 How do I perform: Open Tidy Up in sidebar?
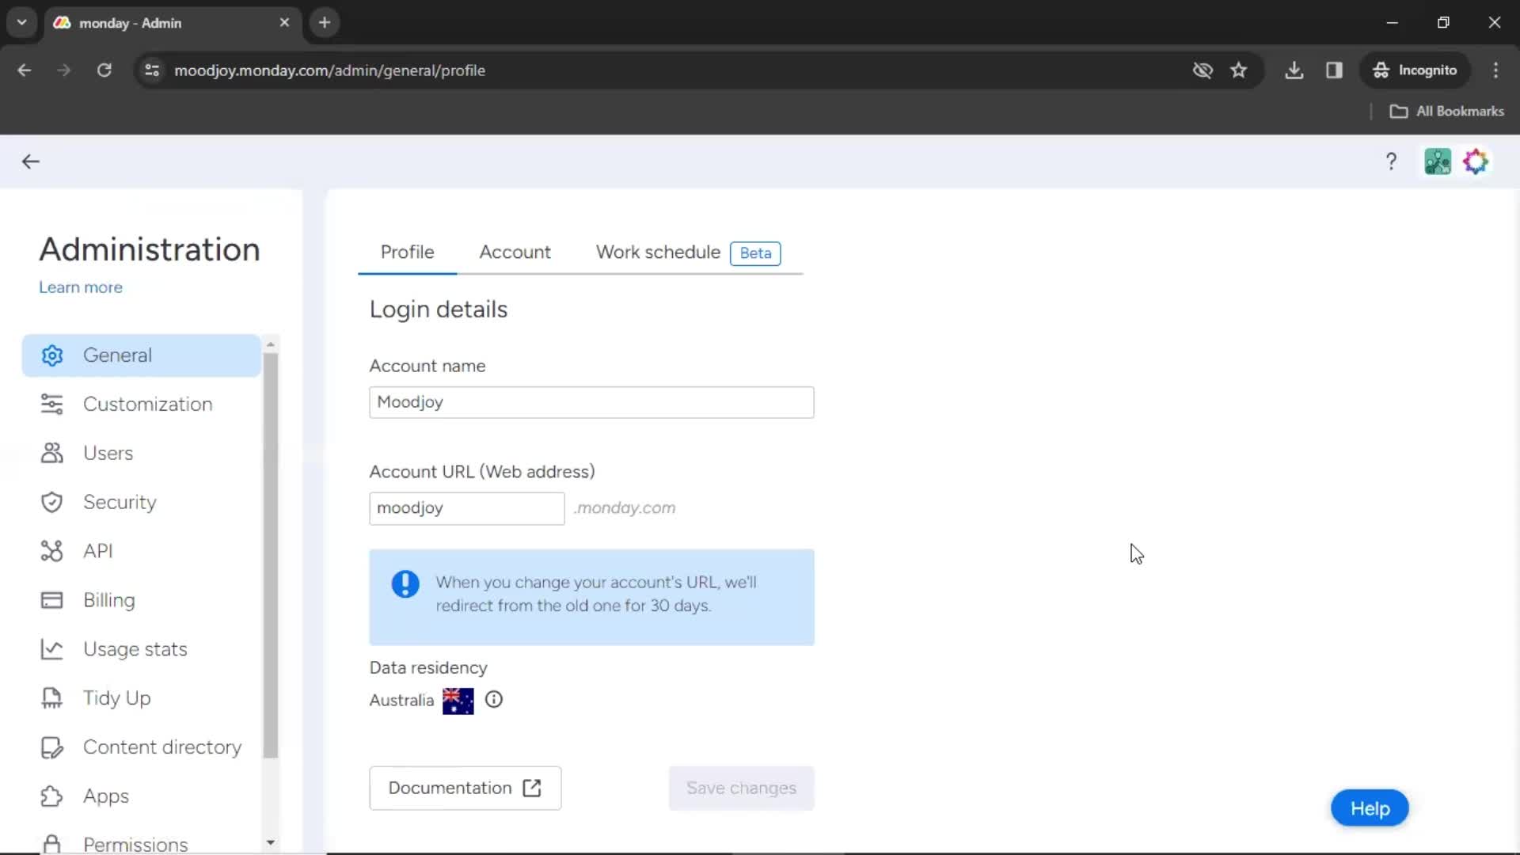click(x=116, y=698)
